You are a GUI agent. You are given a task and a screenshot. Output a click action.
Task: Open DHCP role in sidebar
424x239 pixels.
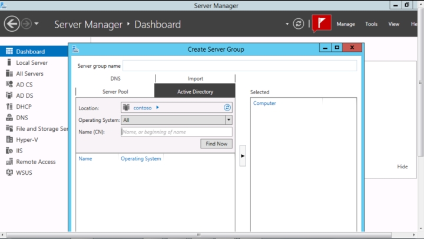[x=24, y=107]
